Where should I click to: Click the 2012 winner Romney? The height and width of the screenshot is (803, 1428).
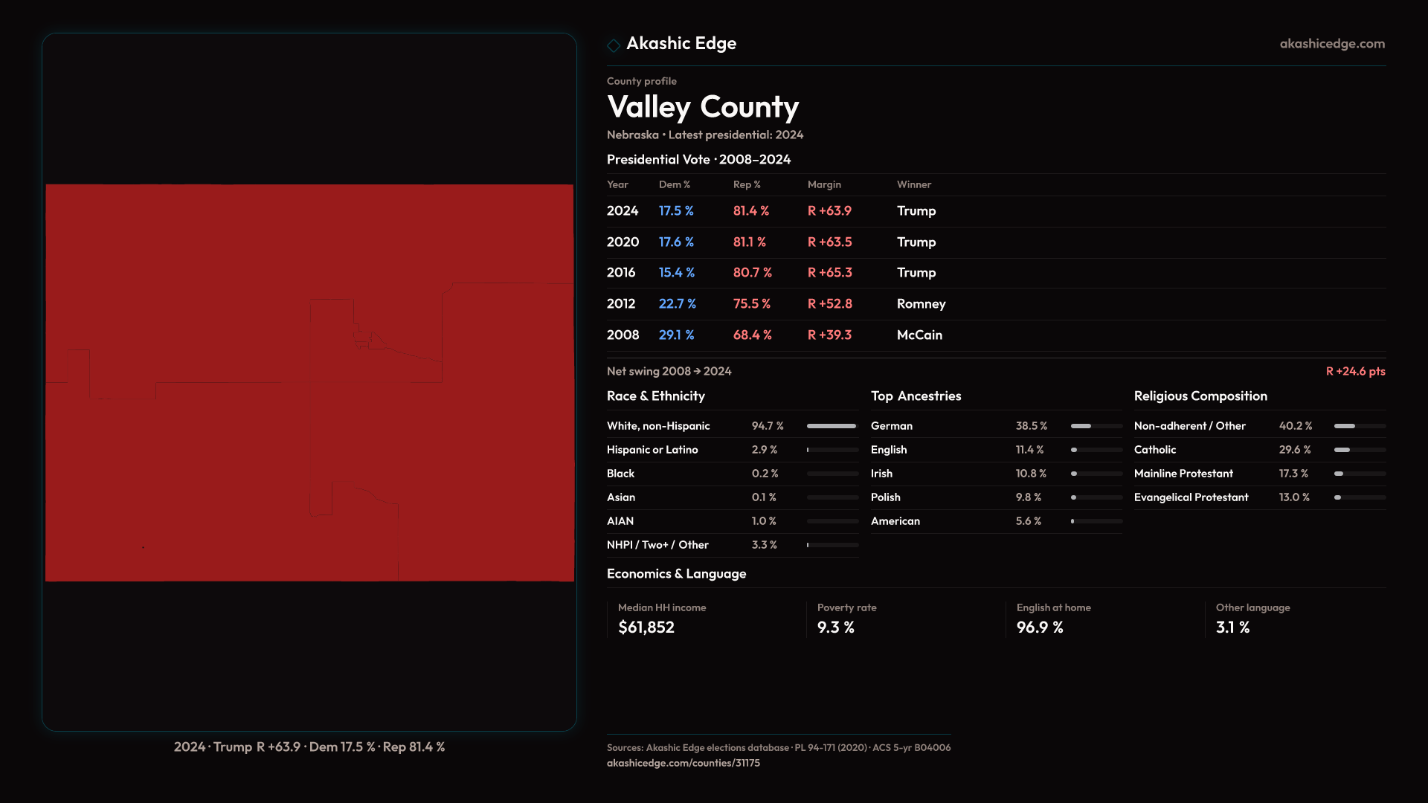tap(921, 304)
